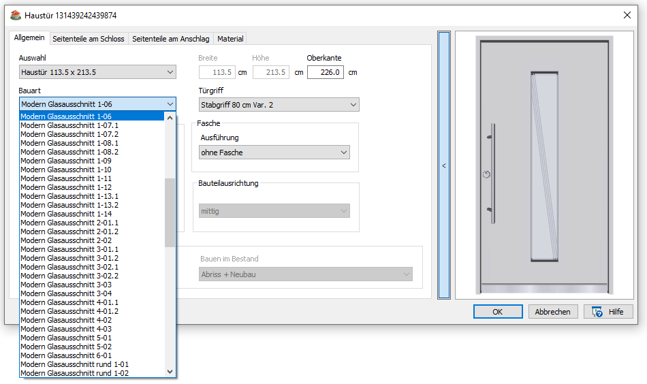Click the Hilfe button with help icon
This screenshot has height=384, width=647.
(x=607, y=312)
